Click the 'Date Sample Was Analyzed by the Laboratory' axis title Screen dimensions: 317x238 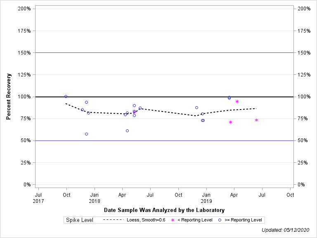click(164, 210)
